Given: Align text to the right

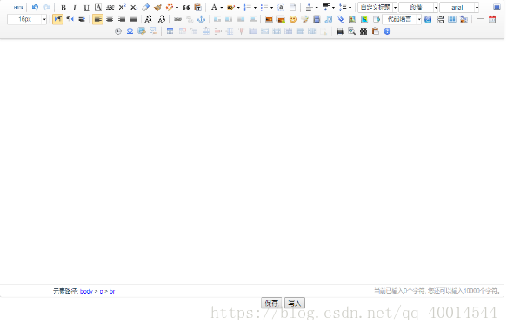Looking at the screenshot, I should tap(122, 19).
